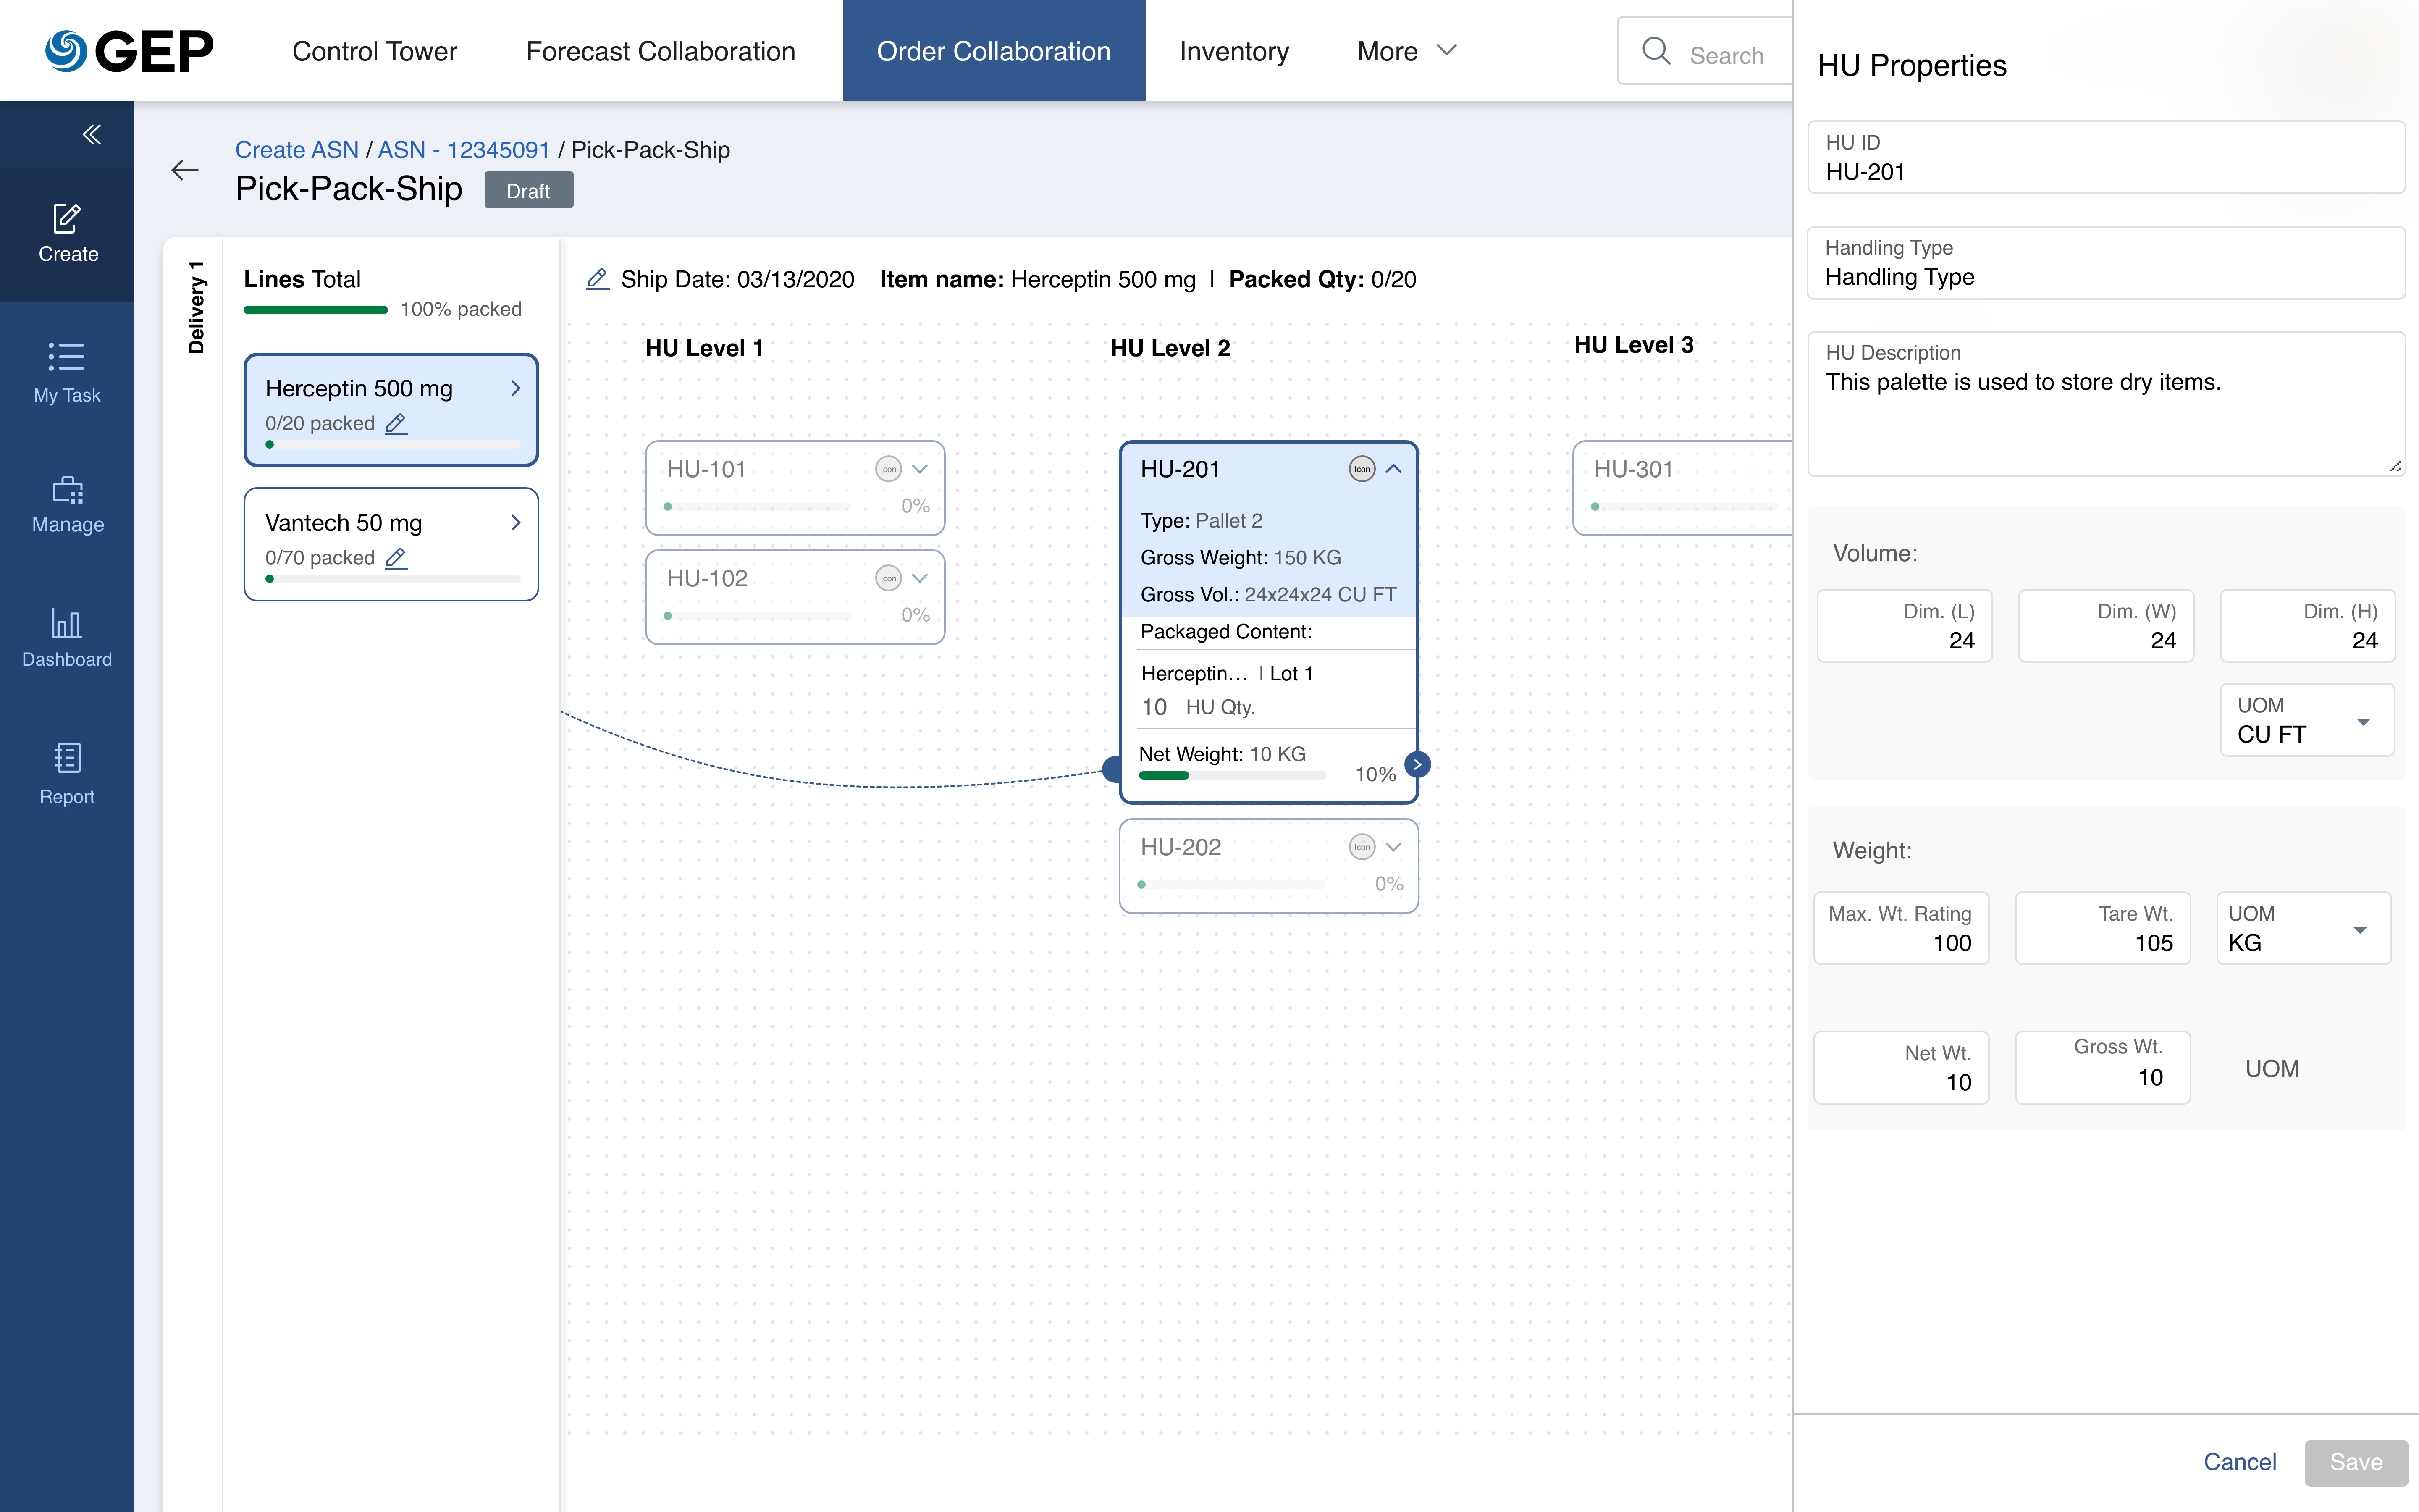Click Max. Wt. Rating field
This screenshot has width=2419, height=1512.
tap(1901, 928)
